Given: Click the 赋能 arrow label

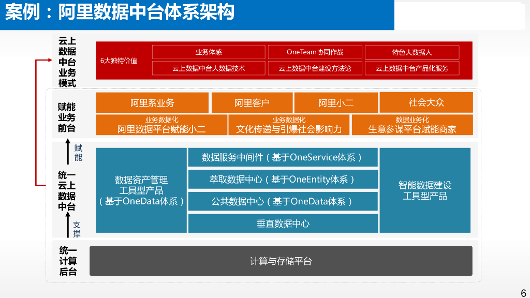Looking at the screenshot, I should [x=79, y=153].
